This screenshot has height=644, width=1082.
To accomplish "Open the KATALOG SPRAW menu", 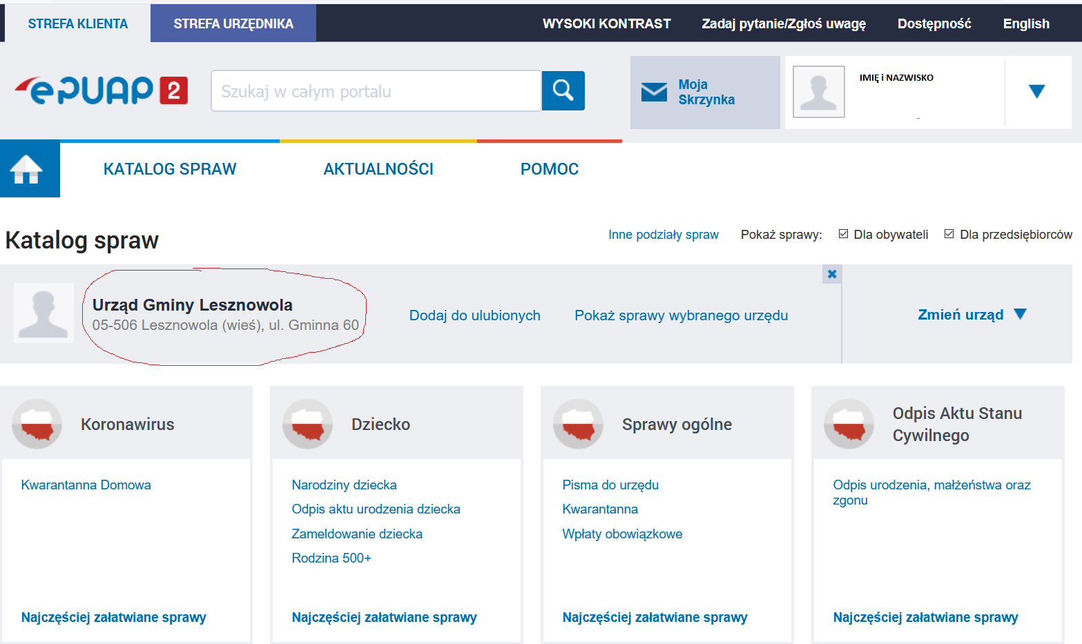I will pos(170,169).
